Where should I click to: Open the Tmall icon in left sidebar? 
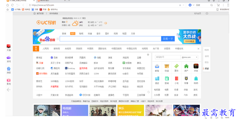tap(9, 46)
